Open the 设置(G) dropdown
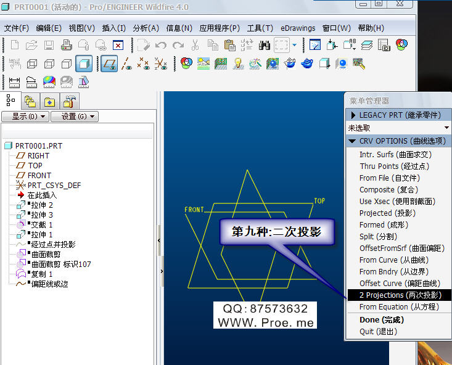The height and width of the screenshot is (365, 452). (75, 117)
